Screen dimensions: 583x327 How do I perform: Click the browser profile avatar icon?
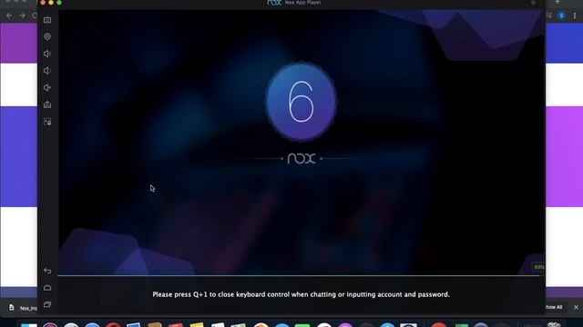pyautogui.click(x=561, y=15)
